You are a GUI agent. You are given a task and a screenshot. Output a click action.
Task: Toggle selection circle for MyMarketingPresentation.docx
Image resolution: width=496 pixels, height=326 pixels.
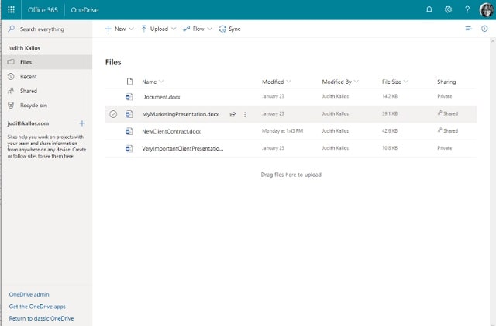coord(113,114)
